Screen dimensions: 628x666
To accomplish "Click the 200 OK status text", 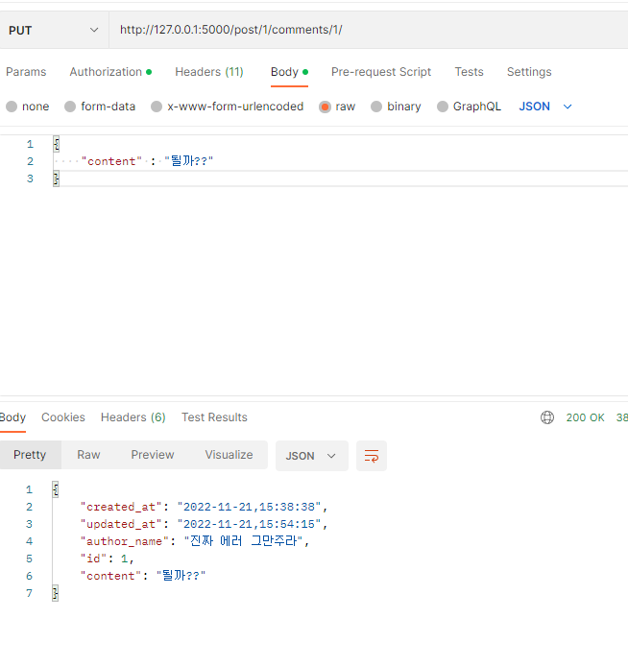I will [x=585, y=417].
